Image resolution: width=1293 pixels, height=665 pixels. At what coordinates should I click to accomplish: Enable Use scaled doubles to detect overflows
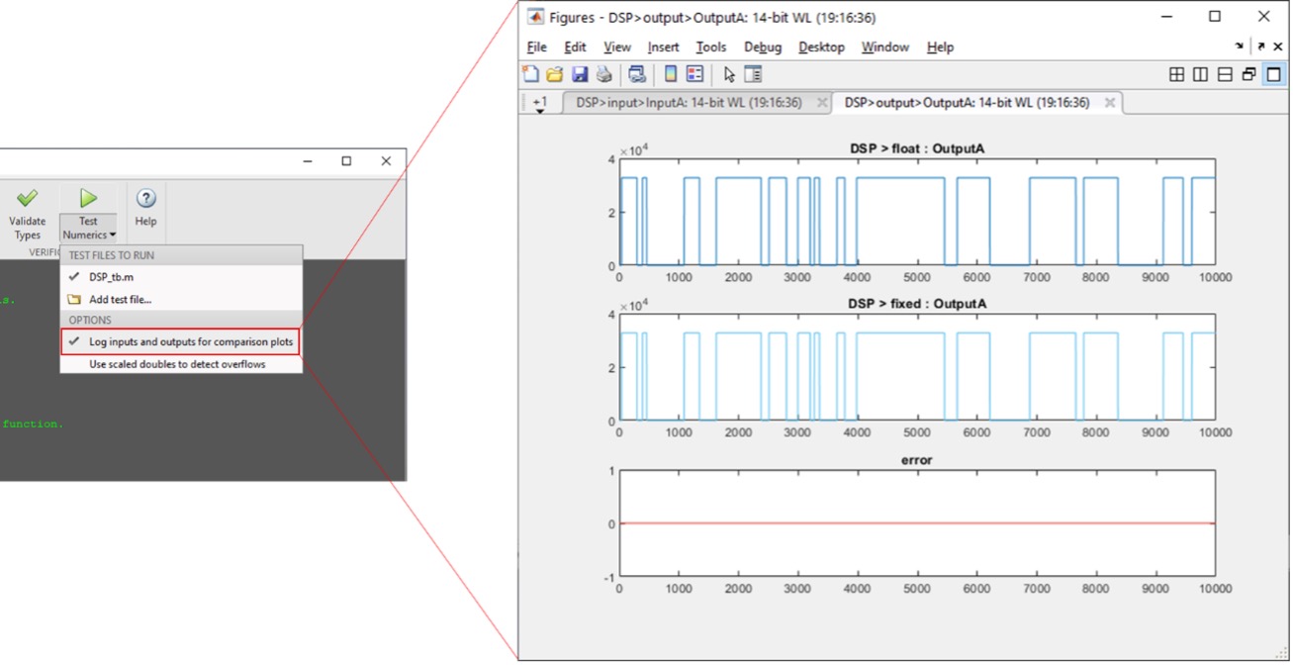click(177, 364)
